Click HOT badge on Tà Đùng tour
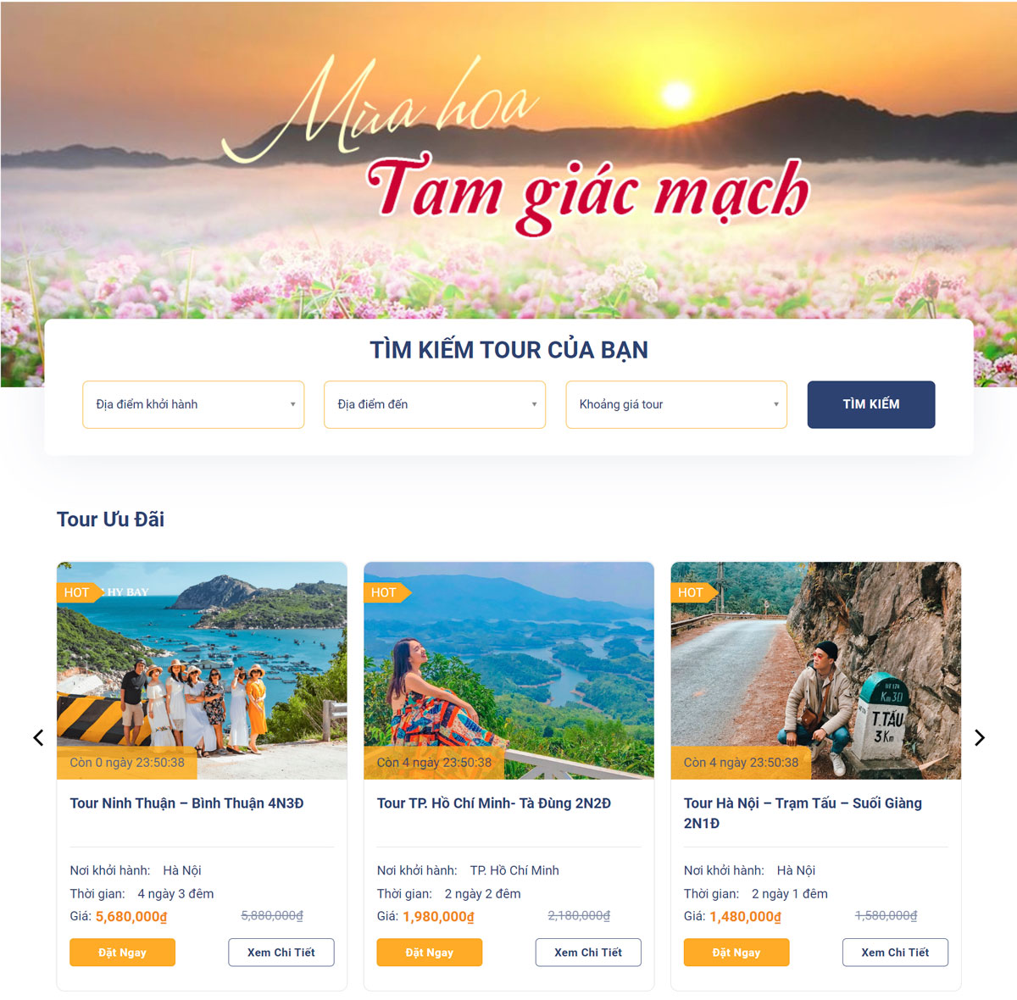 pos(386,592)
